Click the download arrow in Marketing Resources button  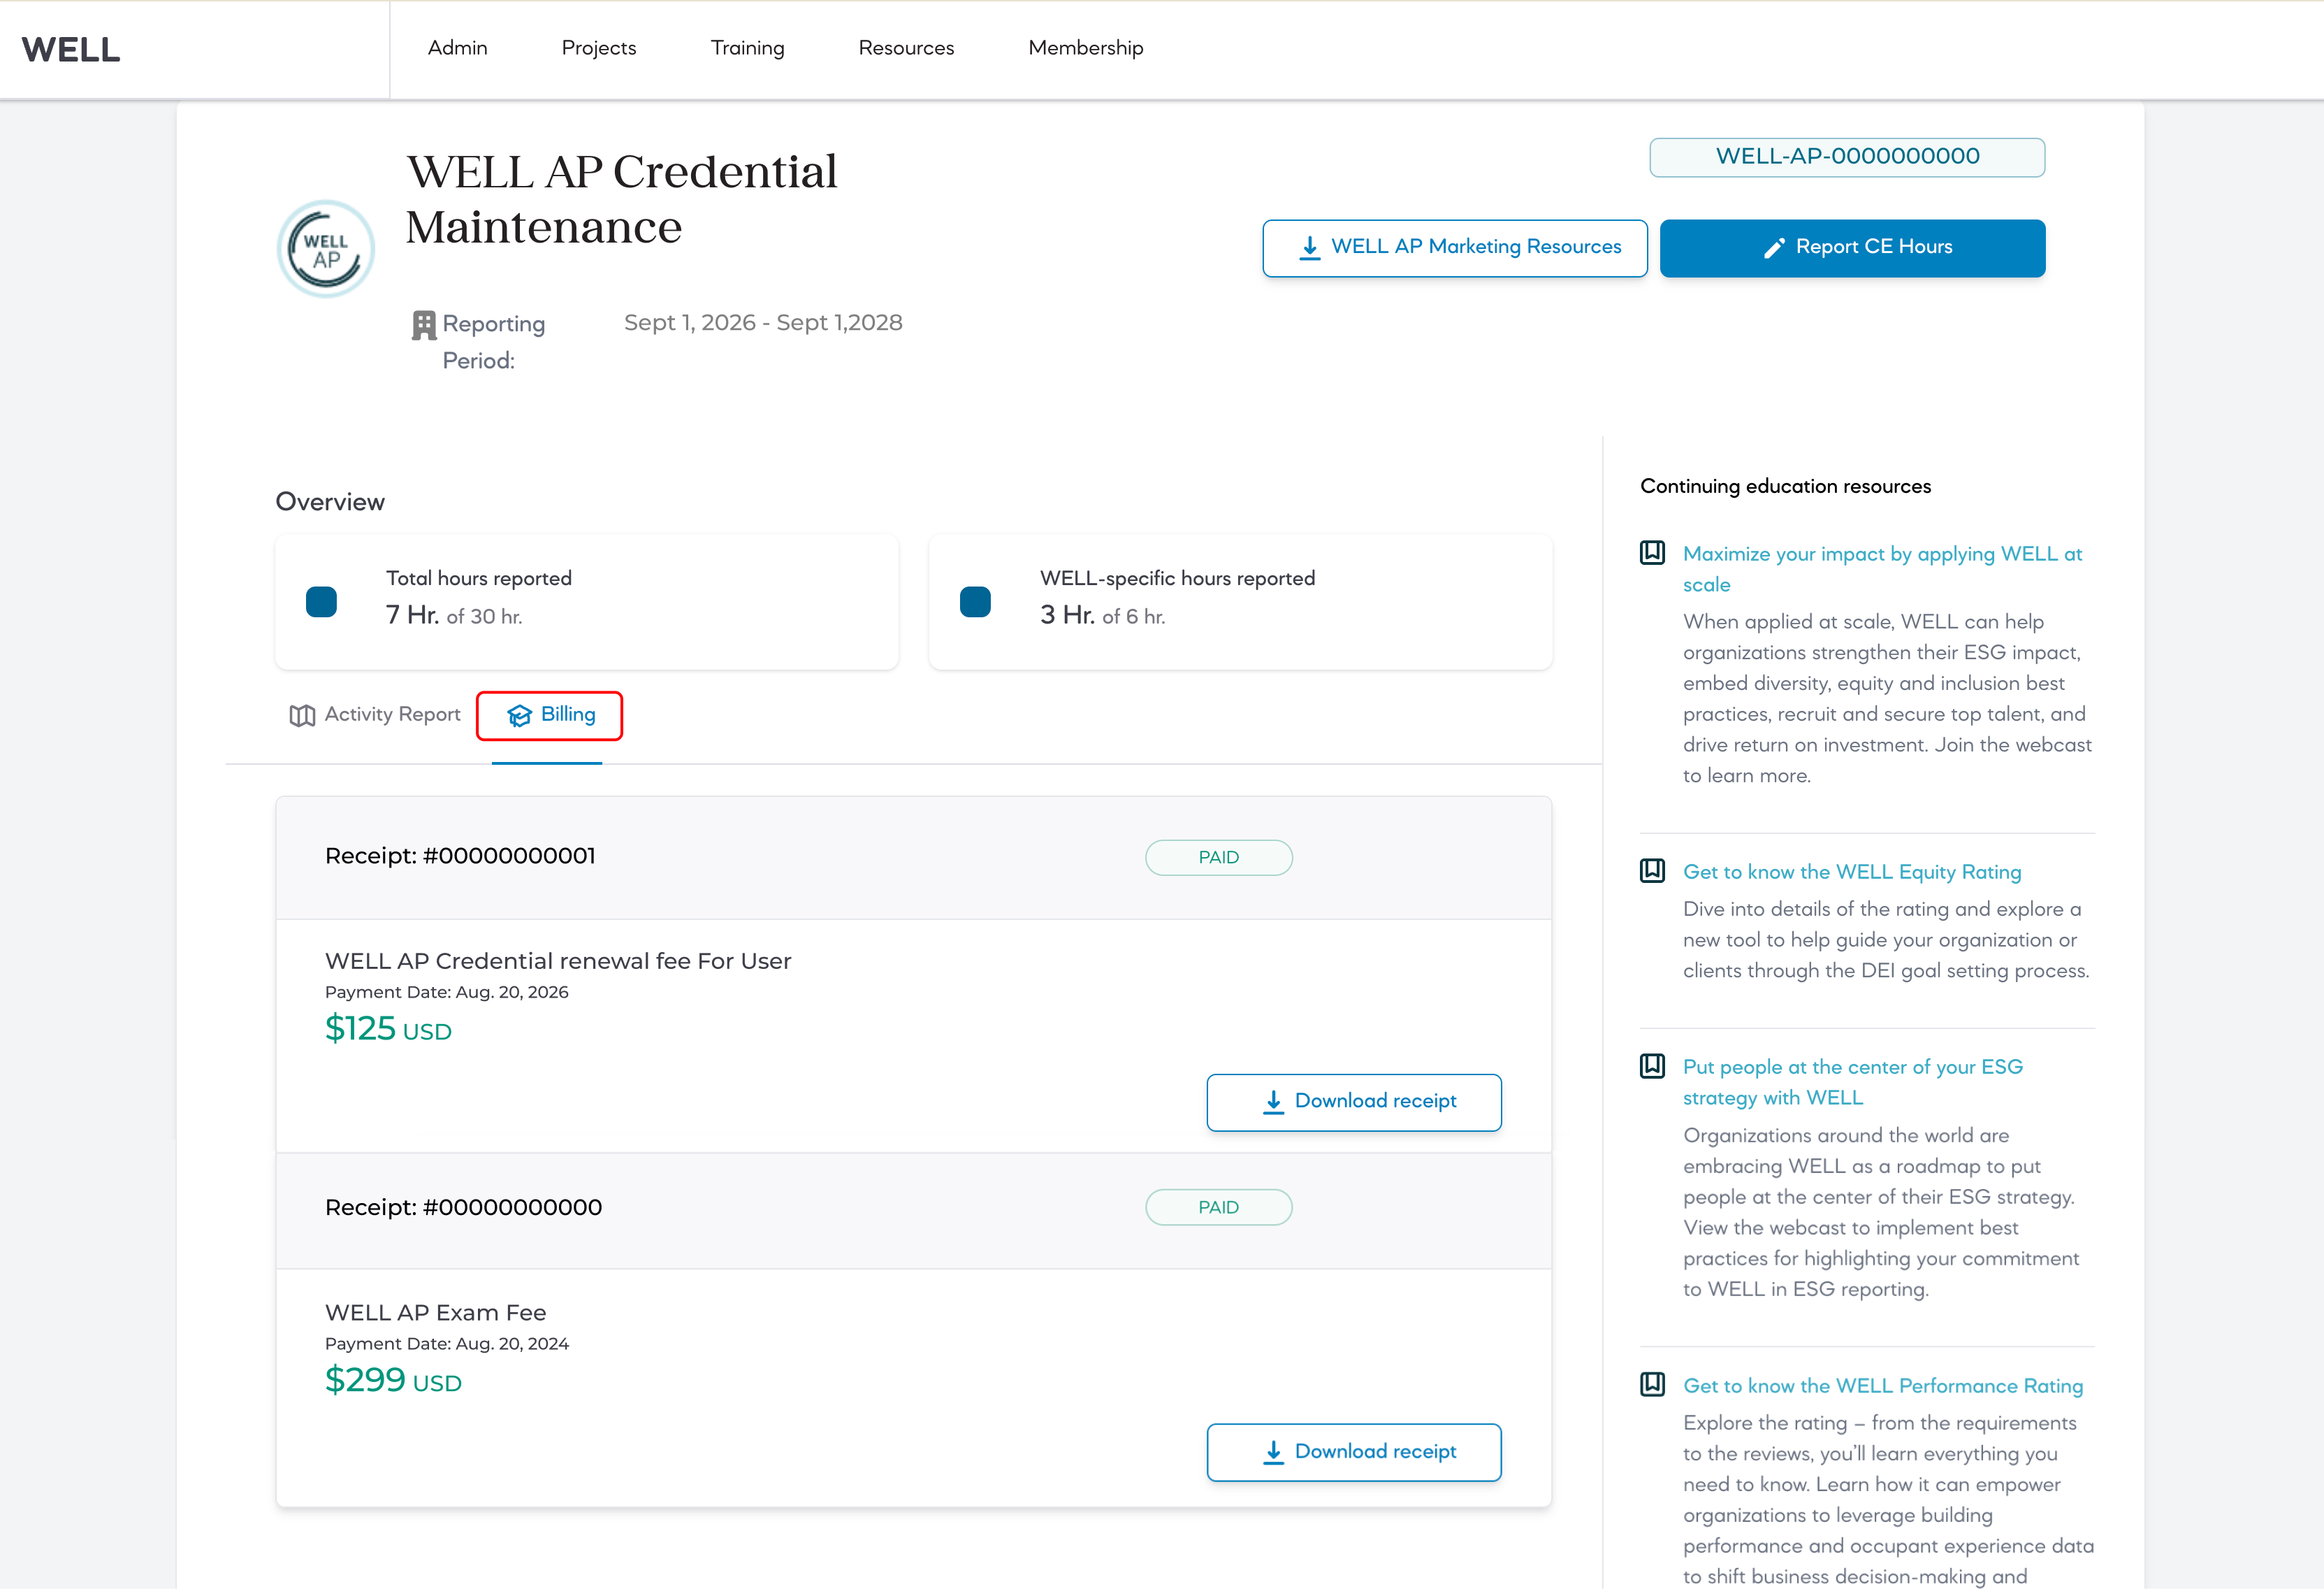click(1309, 248)
